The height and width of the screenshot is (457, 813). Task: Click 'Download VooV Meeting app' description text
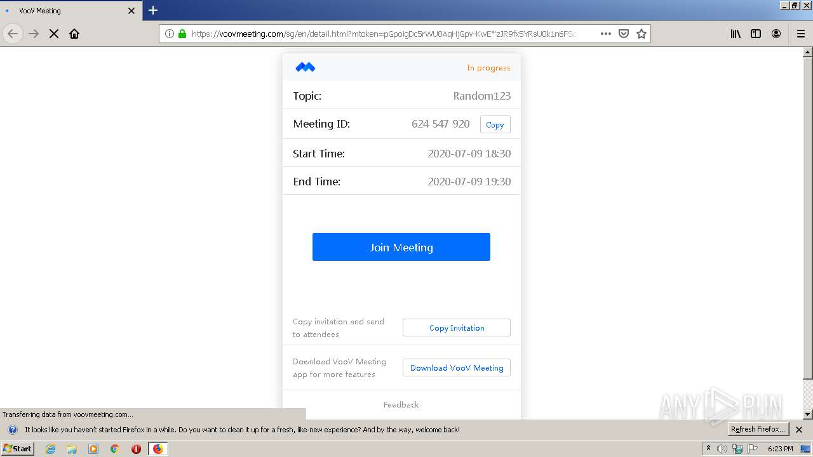pos(339,368)
